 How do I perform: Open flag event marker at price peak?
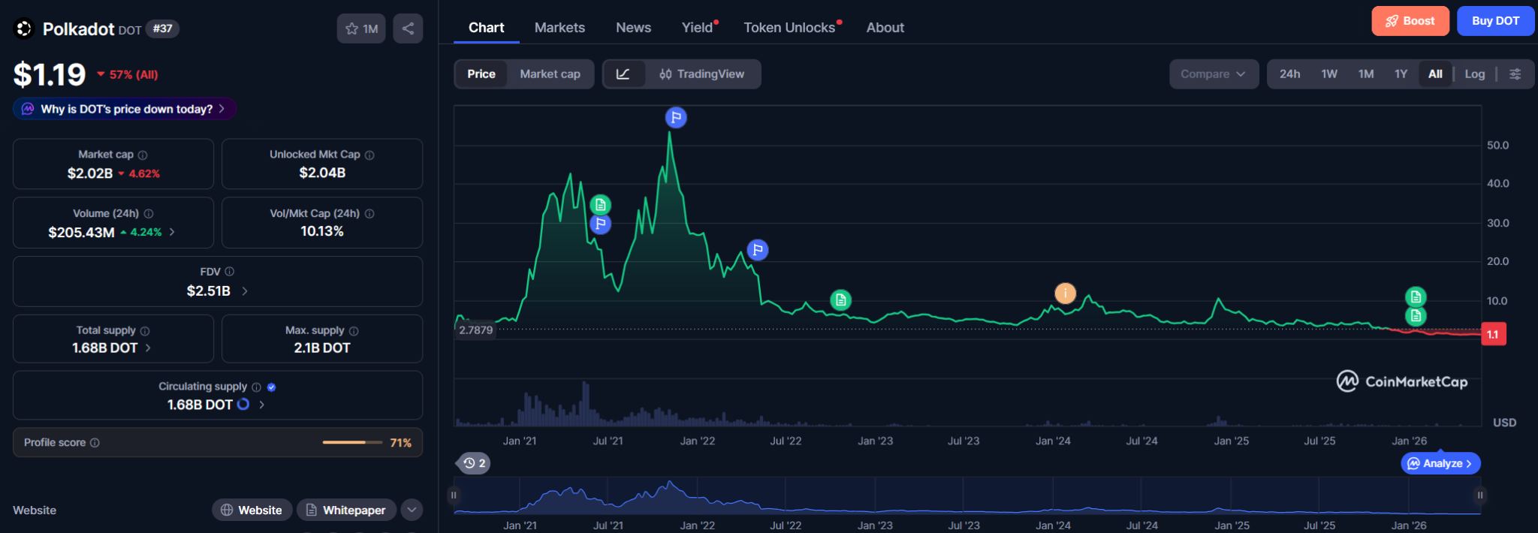(x=676, y=118)
